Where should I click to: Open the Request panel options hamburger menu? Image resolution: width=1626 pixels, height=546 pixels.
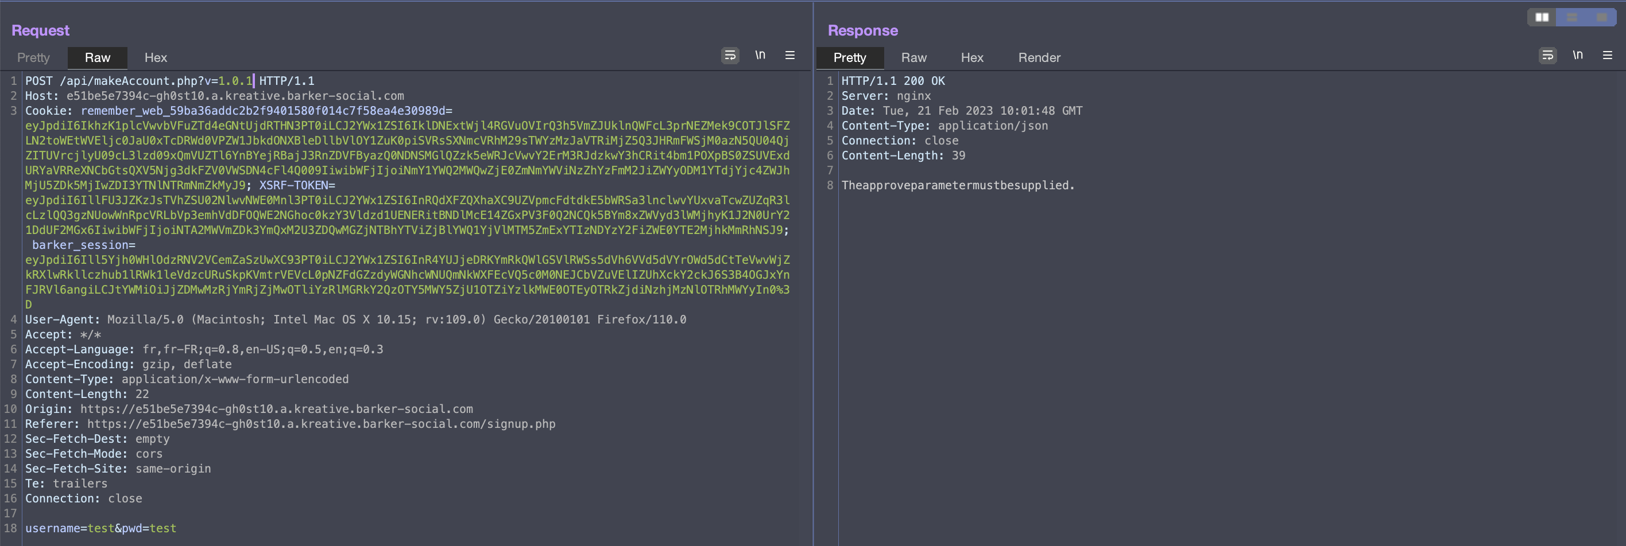pyautogui.click(x=789, y=56)
